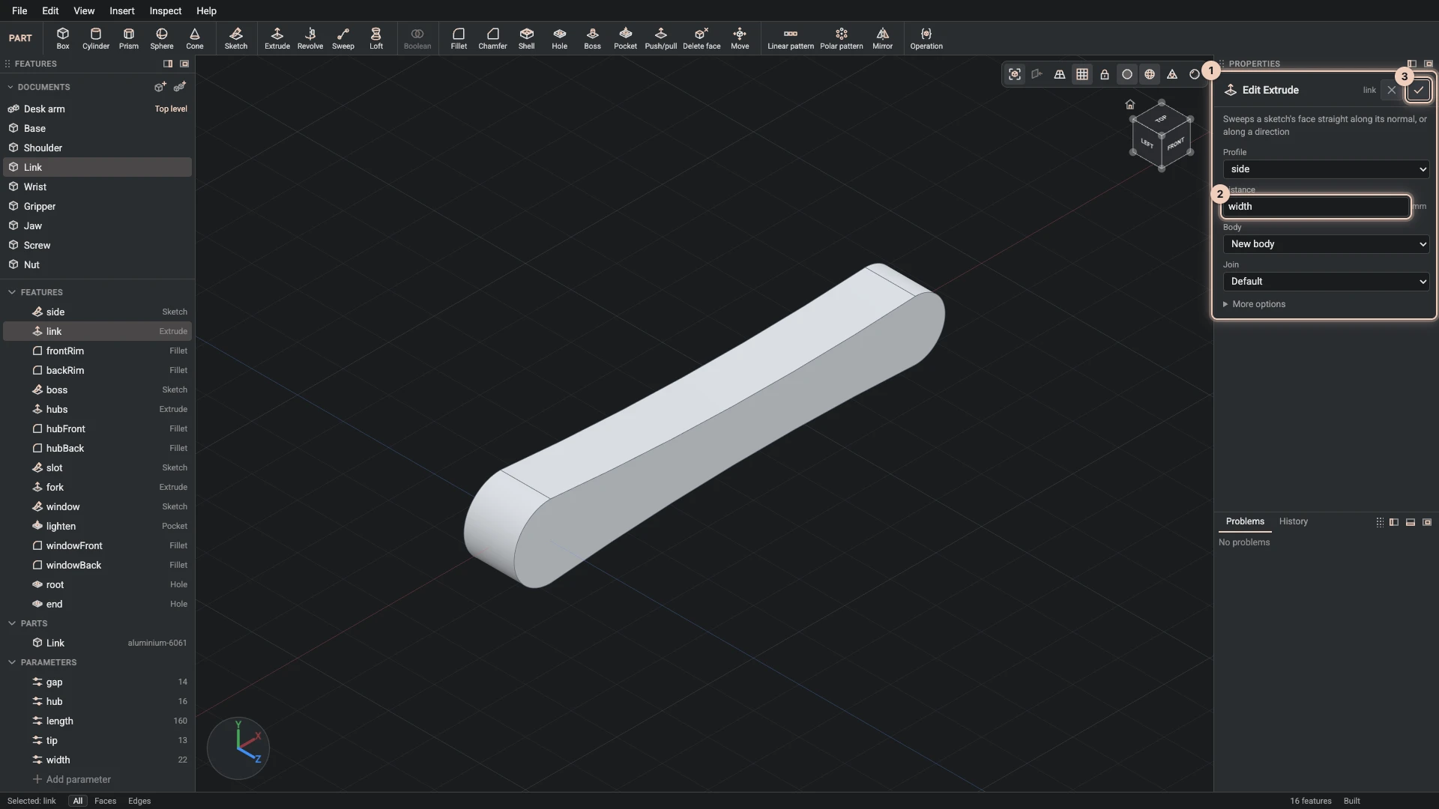The width and height of the screenshot is (1439, 809).
Task: Select the Cylinder primitive tool
Action: pos(96,38)
